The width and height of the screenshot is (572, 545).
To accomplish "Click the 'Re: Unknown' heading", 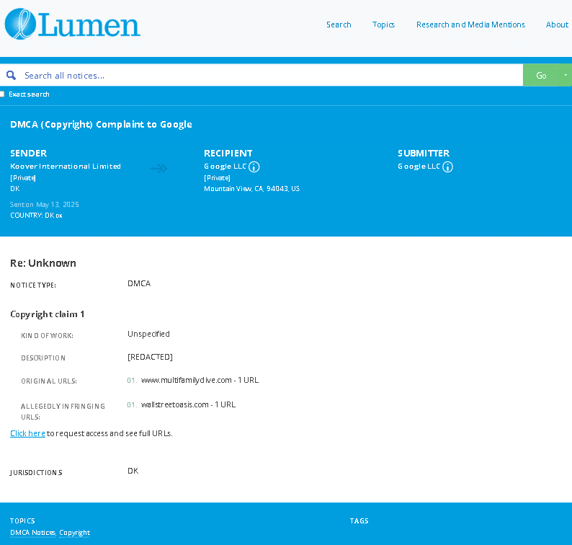I will pos(43,263).
